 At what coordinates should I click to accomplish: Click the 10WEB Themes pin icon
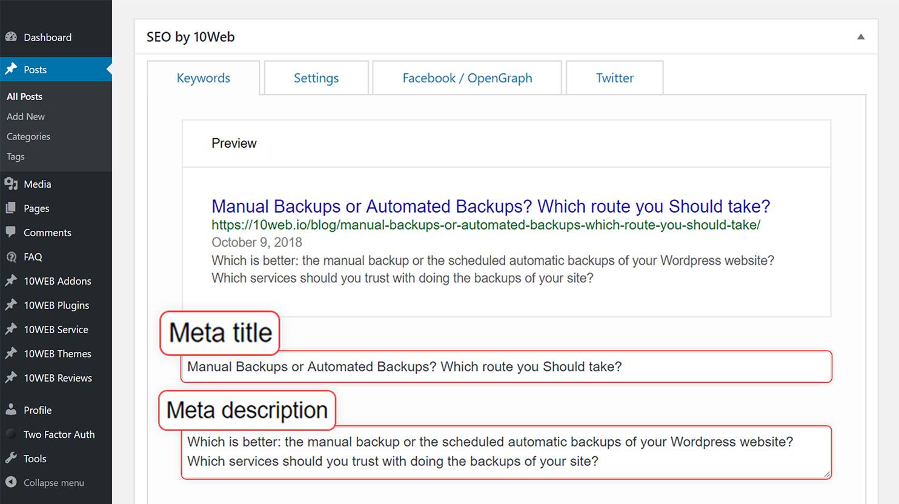pyautogui.click(x=11, y=353)
